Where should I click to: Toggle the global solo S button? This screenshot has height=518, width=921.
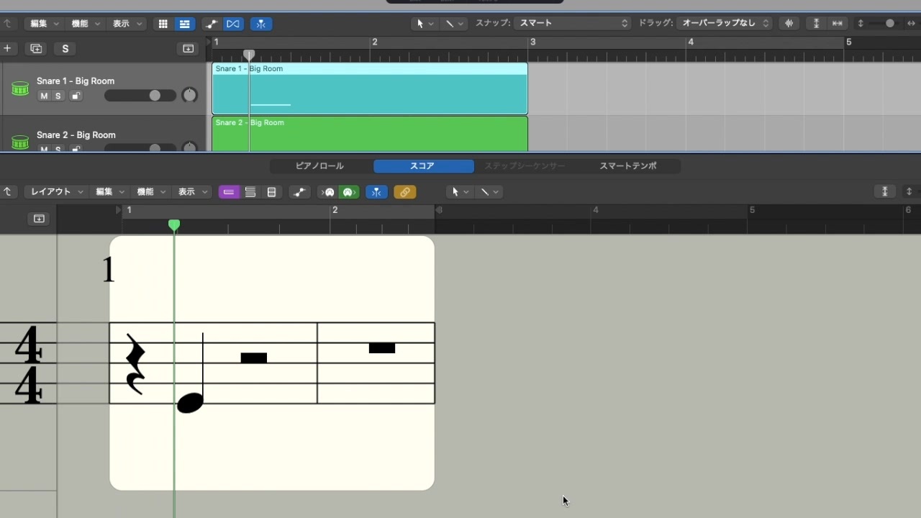coord(65,49)
